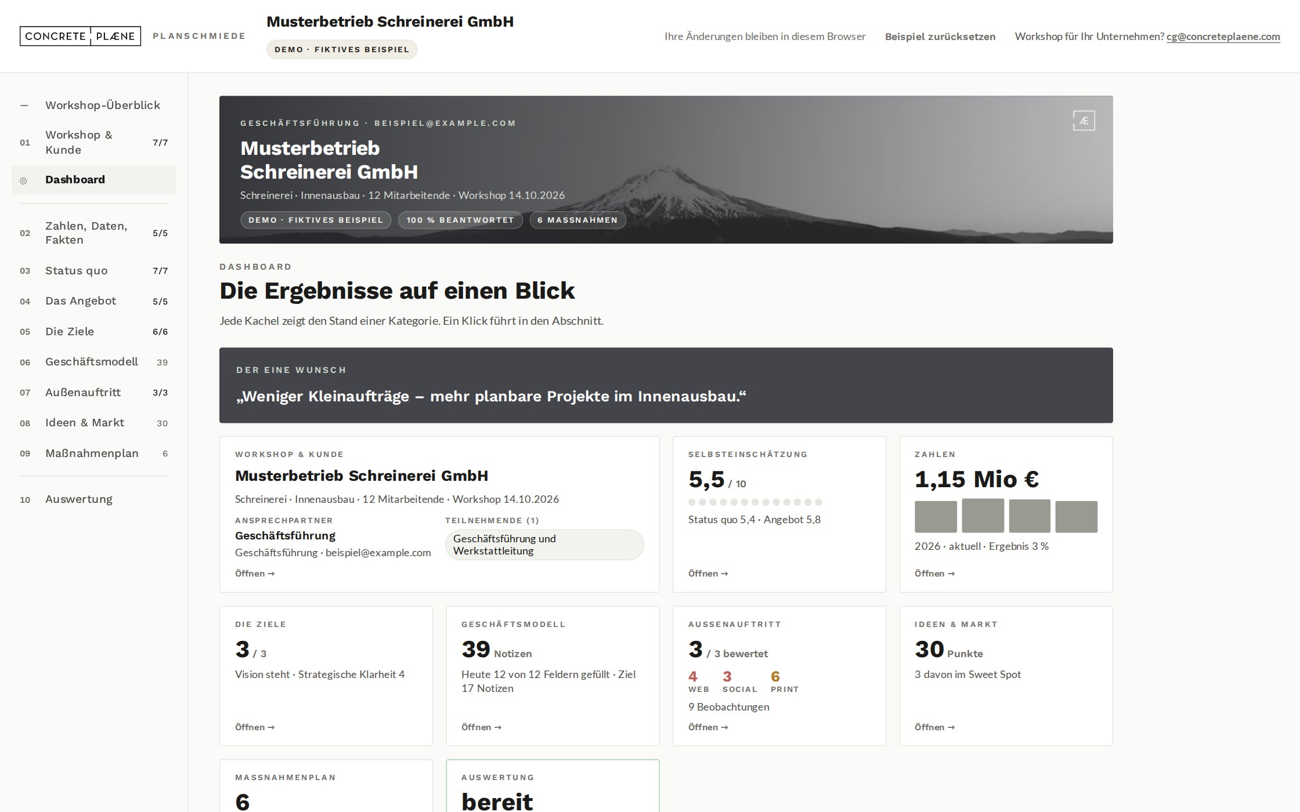This screenshot has width=1300, height=812.
Task: Click Öffnen in Ideen & Markt card
Action: [x=934, y=727]
